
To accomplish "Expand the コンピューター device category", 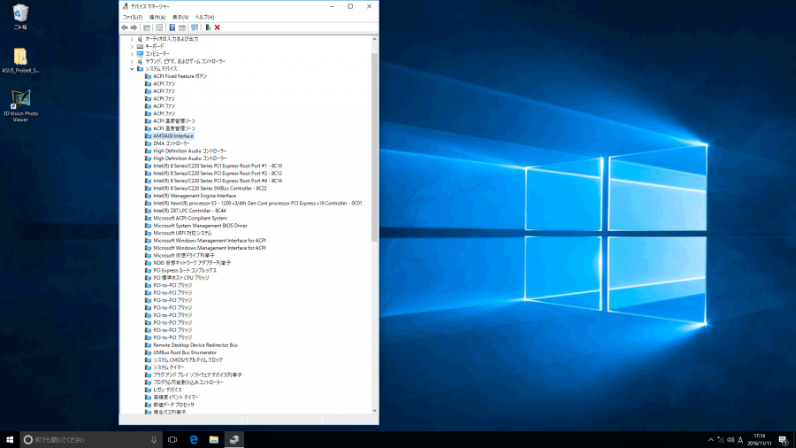I will point(132,53).
